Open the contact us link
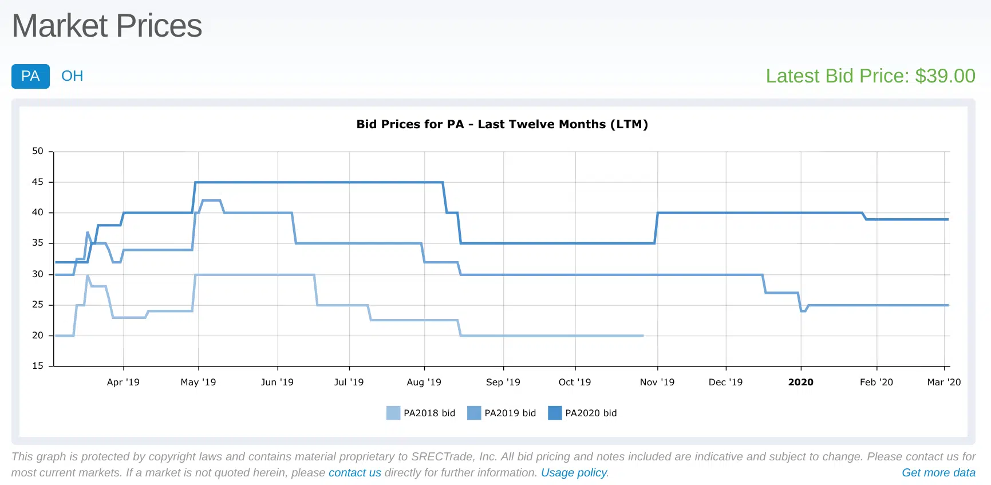The width and height of the screenshot is (991, 485). pos(355,472)
